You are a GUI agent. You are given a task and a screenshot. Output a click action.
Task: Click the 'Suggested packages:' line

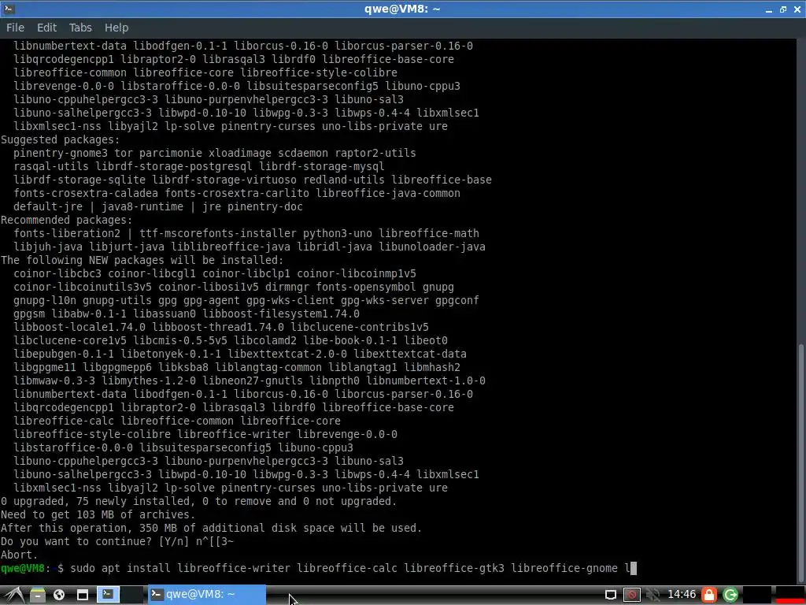(60, 140)
